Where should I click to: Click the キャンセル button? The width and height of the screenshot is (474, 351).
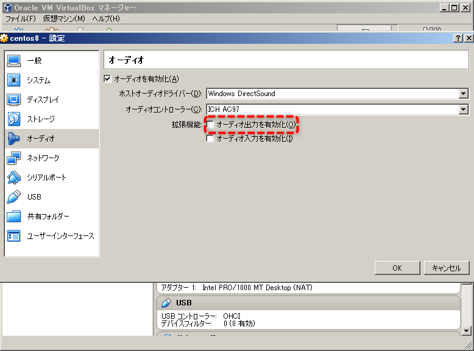coord(447,268)
